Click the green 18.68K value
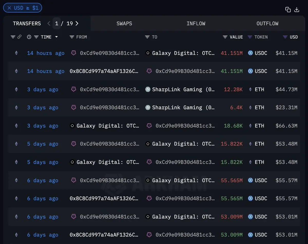The height and width of the screenshot is (244, 308). [x=233, y=126]
